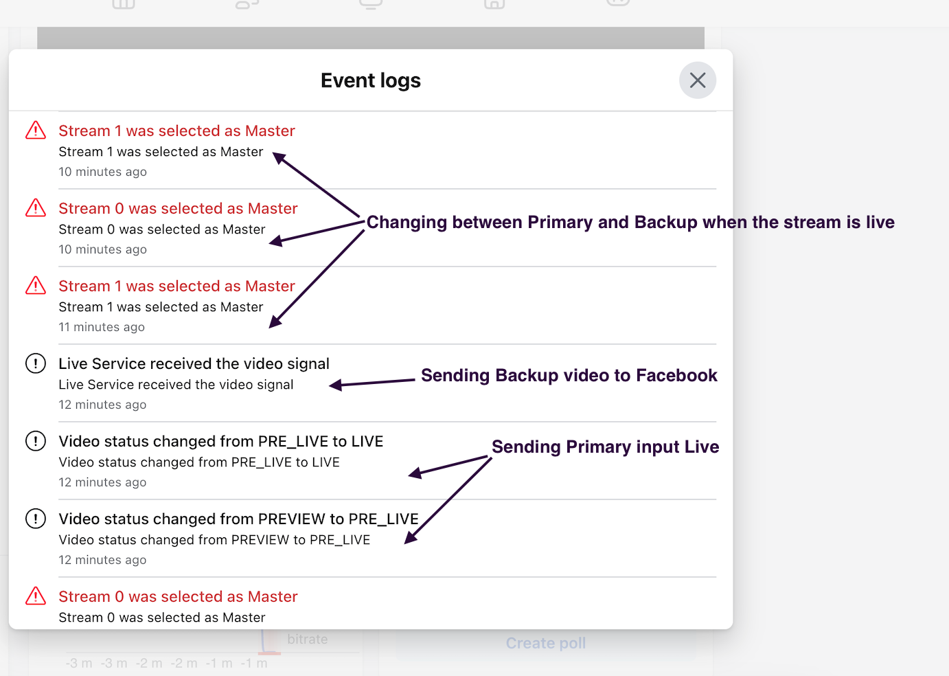Viewport: 949px width, 676px height.
Task: Click warning icon on bottom-most Stream 0 event
Action: point(36,596)
